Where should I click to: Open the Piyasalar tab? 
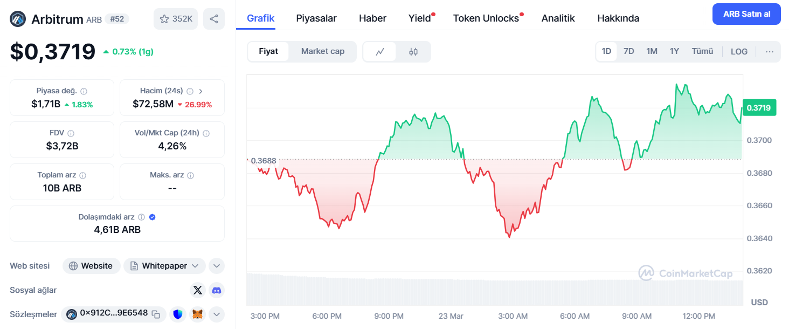click(316, 18)
